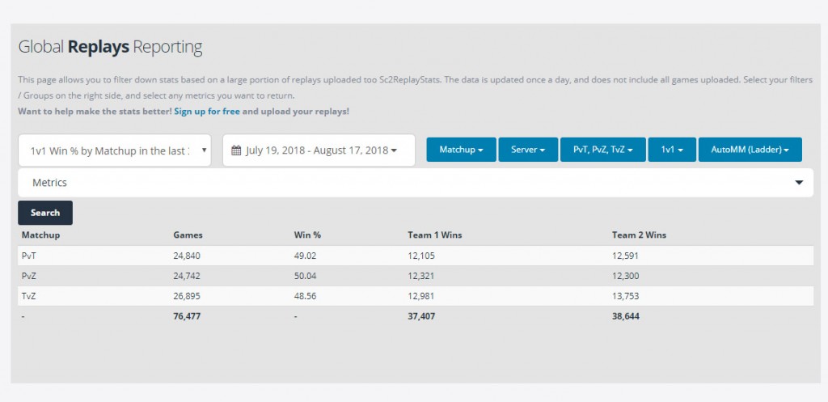Expand the AutoMM (Ladder) filter
Image resolution: width=828 pixels, height=402 pixels.
tap(750, 150)
